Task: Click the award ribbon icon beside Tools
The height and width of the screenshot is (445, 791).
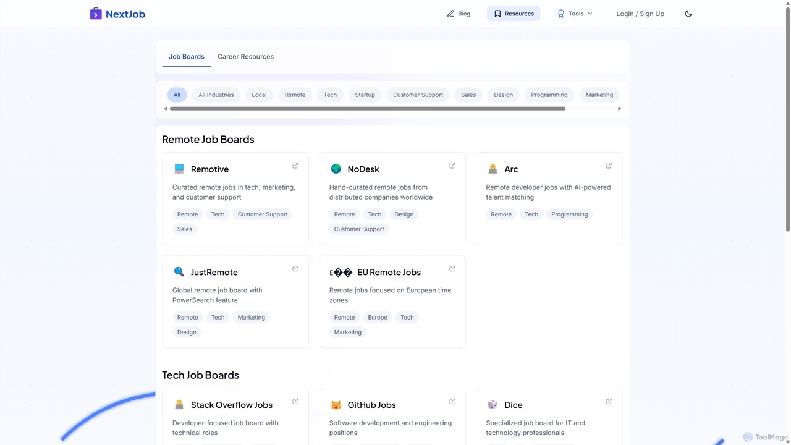Action: (x=561, y=14)
